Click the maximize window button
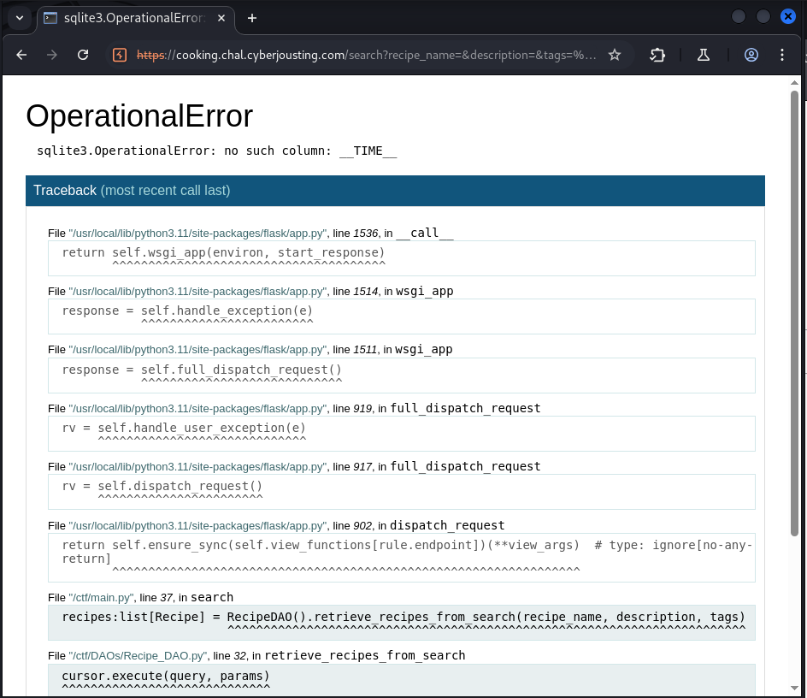 coord(763,16)
